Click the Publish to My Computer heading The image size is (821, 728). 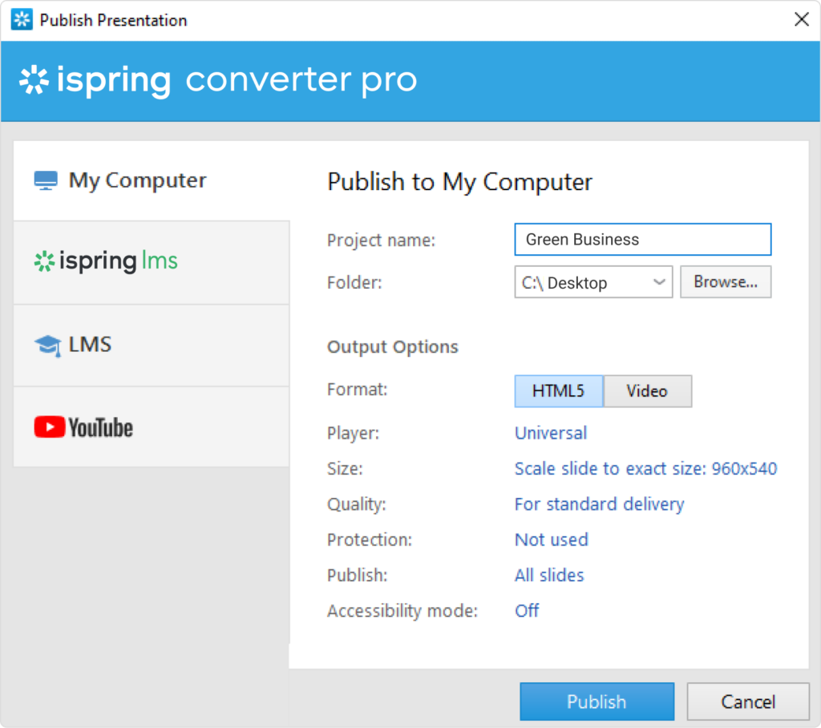point(459,182)
